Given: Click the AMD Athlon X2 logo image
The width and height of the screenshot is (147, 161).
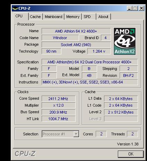Looking at the screenshot, I should click(124, 41).
